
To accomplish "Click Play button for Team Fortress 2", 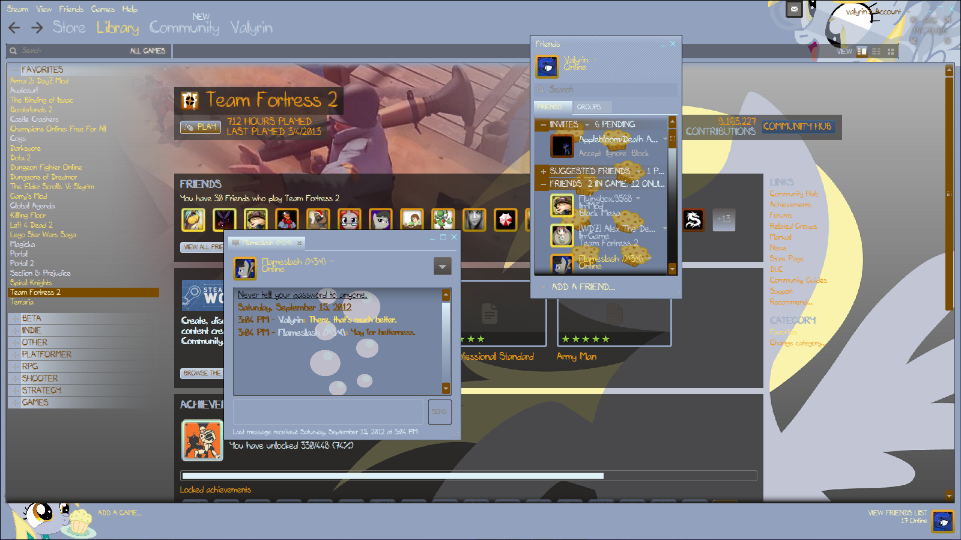I will [x=201, y=127].
